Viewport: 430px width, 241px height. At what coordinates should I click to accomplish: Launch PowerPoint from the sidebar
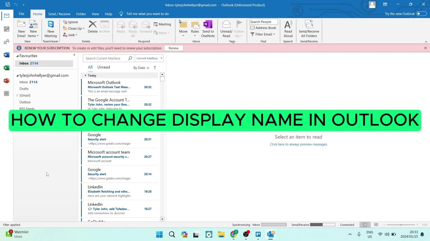6,81
